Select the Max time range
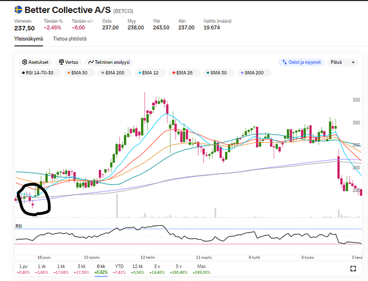The width and height of the screenshot is (368, 281). tap(201, 269)
